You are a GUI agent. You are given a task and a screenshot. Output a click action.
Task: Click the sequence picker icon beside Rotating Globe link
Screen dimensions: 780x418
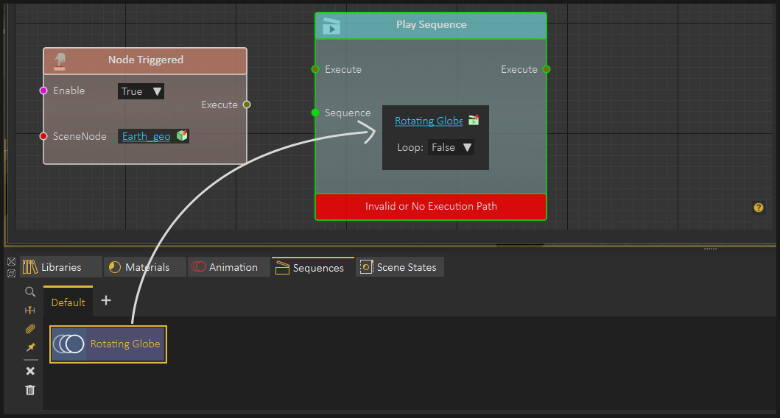[474, 120]
